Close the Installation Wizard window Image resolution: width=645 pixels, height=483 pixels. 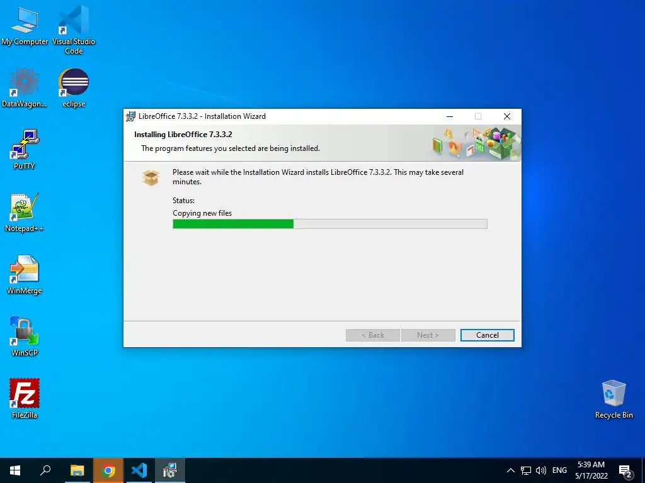click(507, 116)
